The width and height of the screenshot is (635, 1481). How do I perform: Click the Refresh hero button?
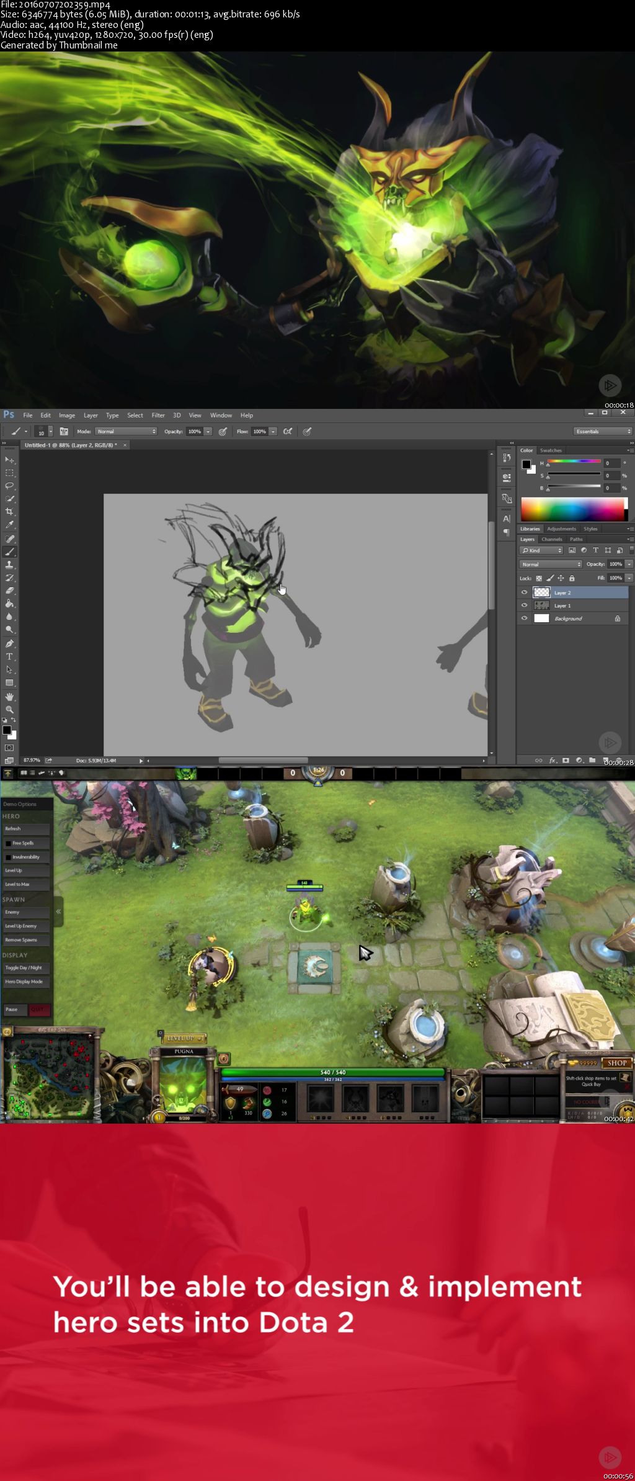click(26, 829)
